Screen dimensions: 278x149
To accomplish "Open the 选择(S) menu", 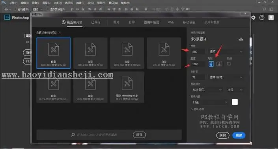I will [x=69, y=3].
